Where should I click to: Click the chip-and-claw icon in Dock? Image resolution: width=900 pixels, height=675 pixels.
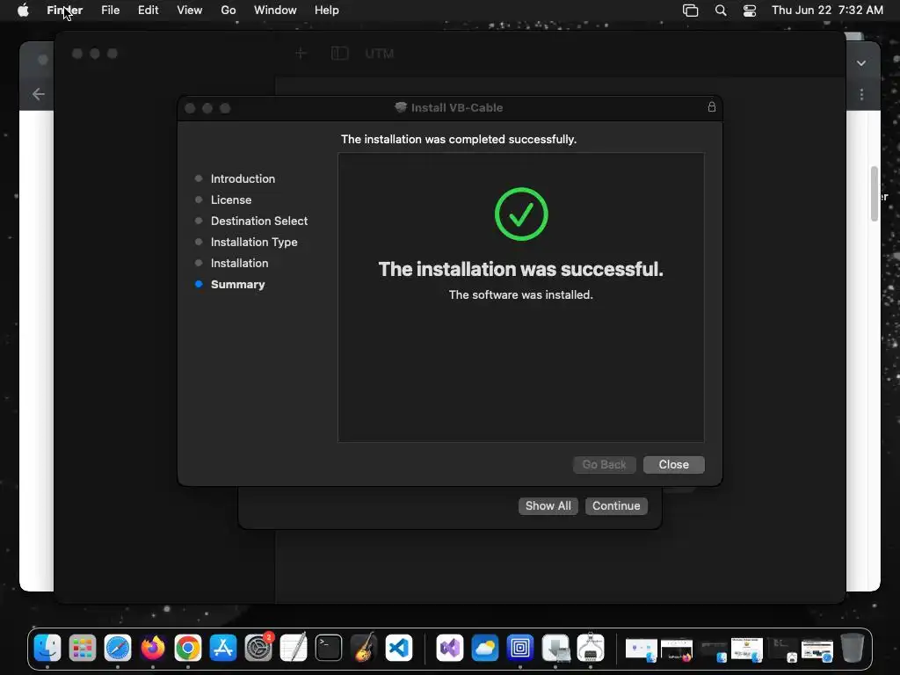591,648
